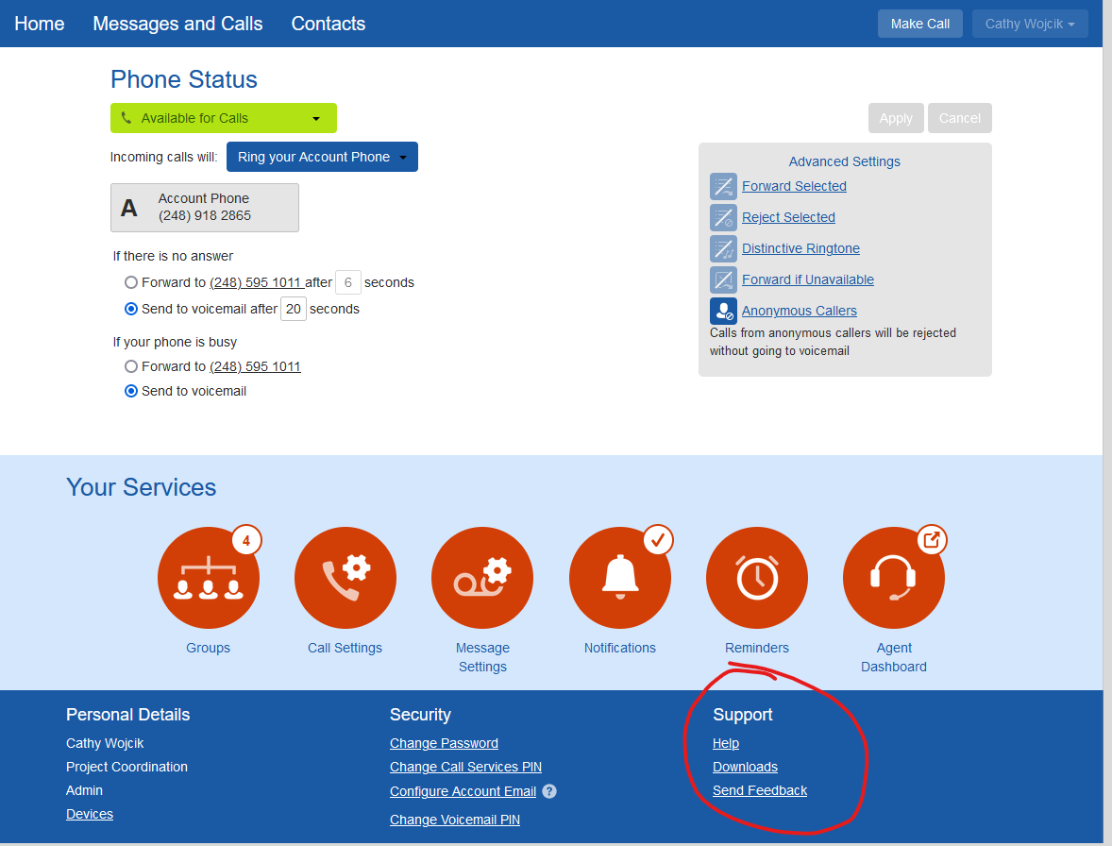Open the Ring your Account Phone dropdown
This screenshot has width=1112, height=846.
pos(322,157)
